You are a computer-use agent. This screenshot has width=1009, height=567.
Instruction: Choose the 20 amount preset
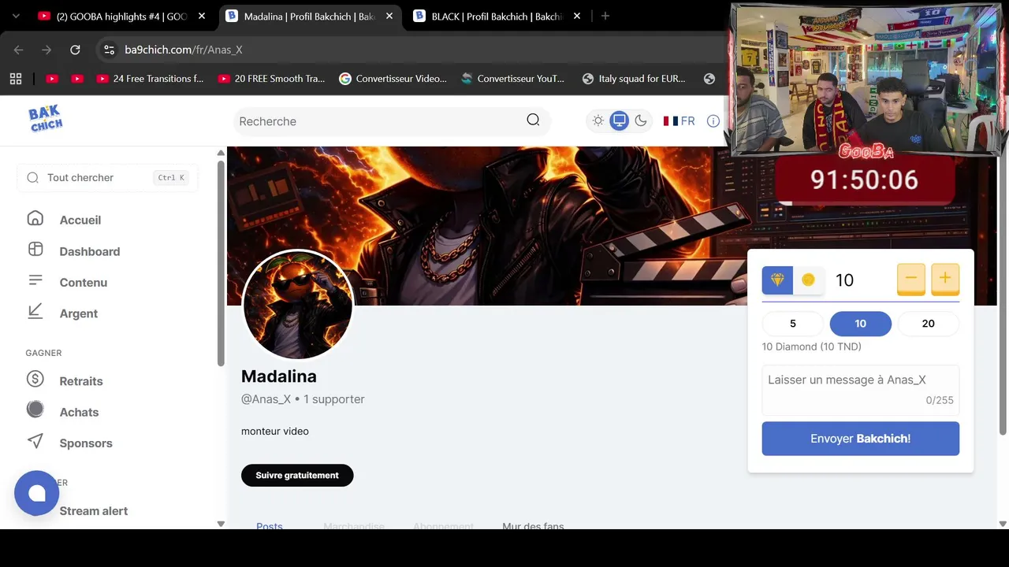(929, 324)
